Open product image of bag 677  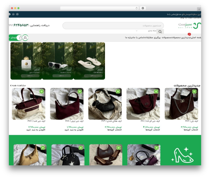pos(29,104)
